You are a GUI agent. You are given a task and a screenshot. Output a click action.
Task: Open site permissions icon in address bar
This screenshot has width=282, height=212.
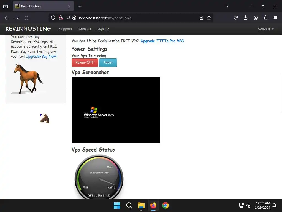point(68,18)
